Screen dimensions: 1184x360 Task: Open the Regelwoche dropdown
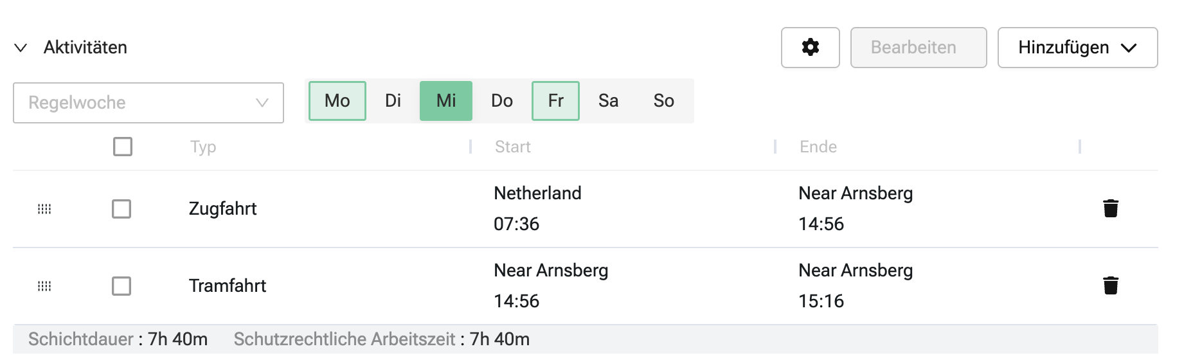coord(148,103)
